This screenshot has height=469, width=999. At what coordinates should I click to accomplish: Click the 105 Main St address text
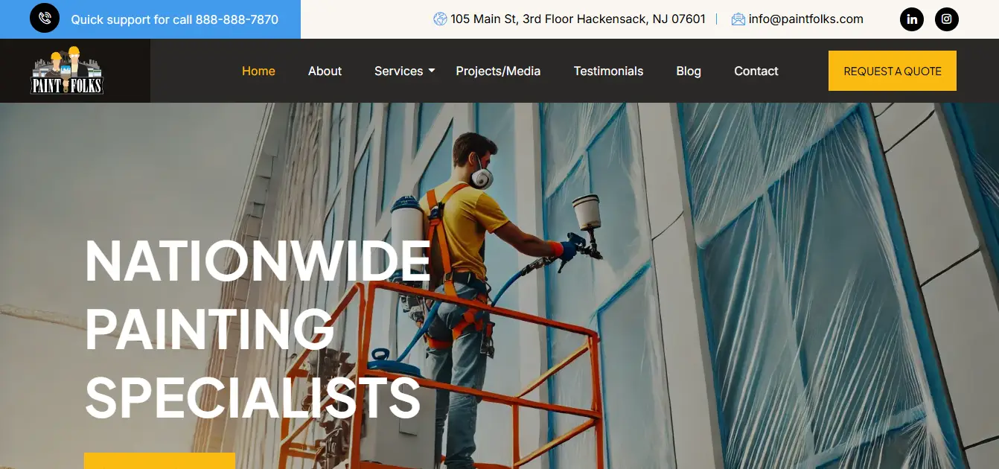click(x=578, y=19)
